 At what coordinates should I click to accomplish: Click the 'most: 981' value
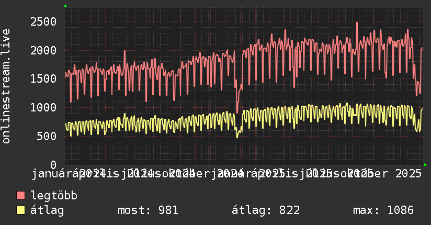(148, 210)
